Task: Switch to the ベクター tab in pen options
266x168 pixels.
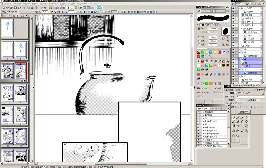Action: coord(209,25)
